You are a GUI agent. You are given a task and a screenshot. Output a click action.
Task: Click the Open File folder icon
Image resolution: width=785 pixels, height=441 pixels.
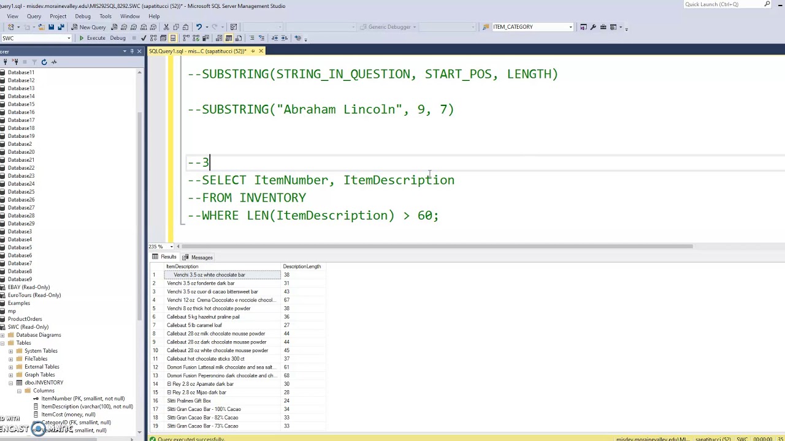point(41,27)
